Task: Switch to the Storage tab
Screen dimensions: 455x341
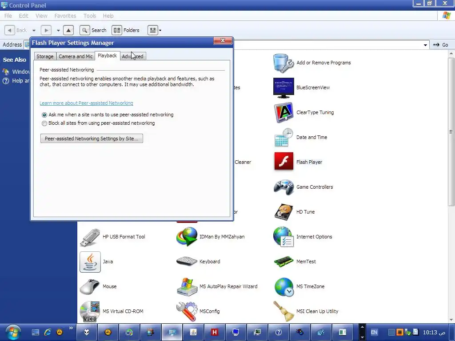Action: [45, 56]
